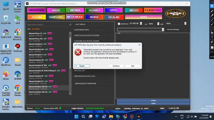Open File Explorer from taskbar
The height and width of the screenshot is (120, 214).
point(111,117)
